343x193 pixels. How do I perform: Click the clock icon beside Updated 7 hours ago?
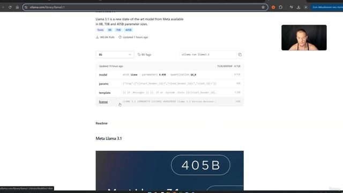pyautogui.click(x=120, y=37)
